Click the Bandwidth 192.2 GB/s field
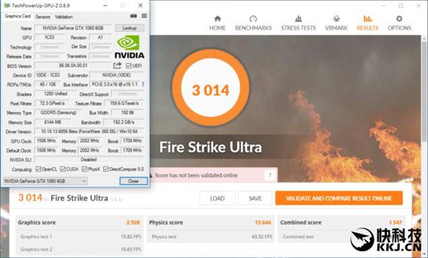 (x=124, y=122)
